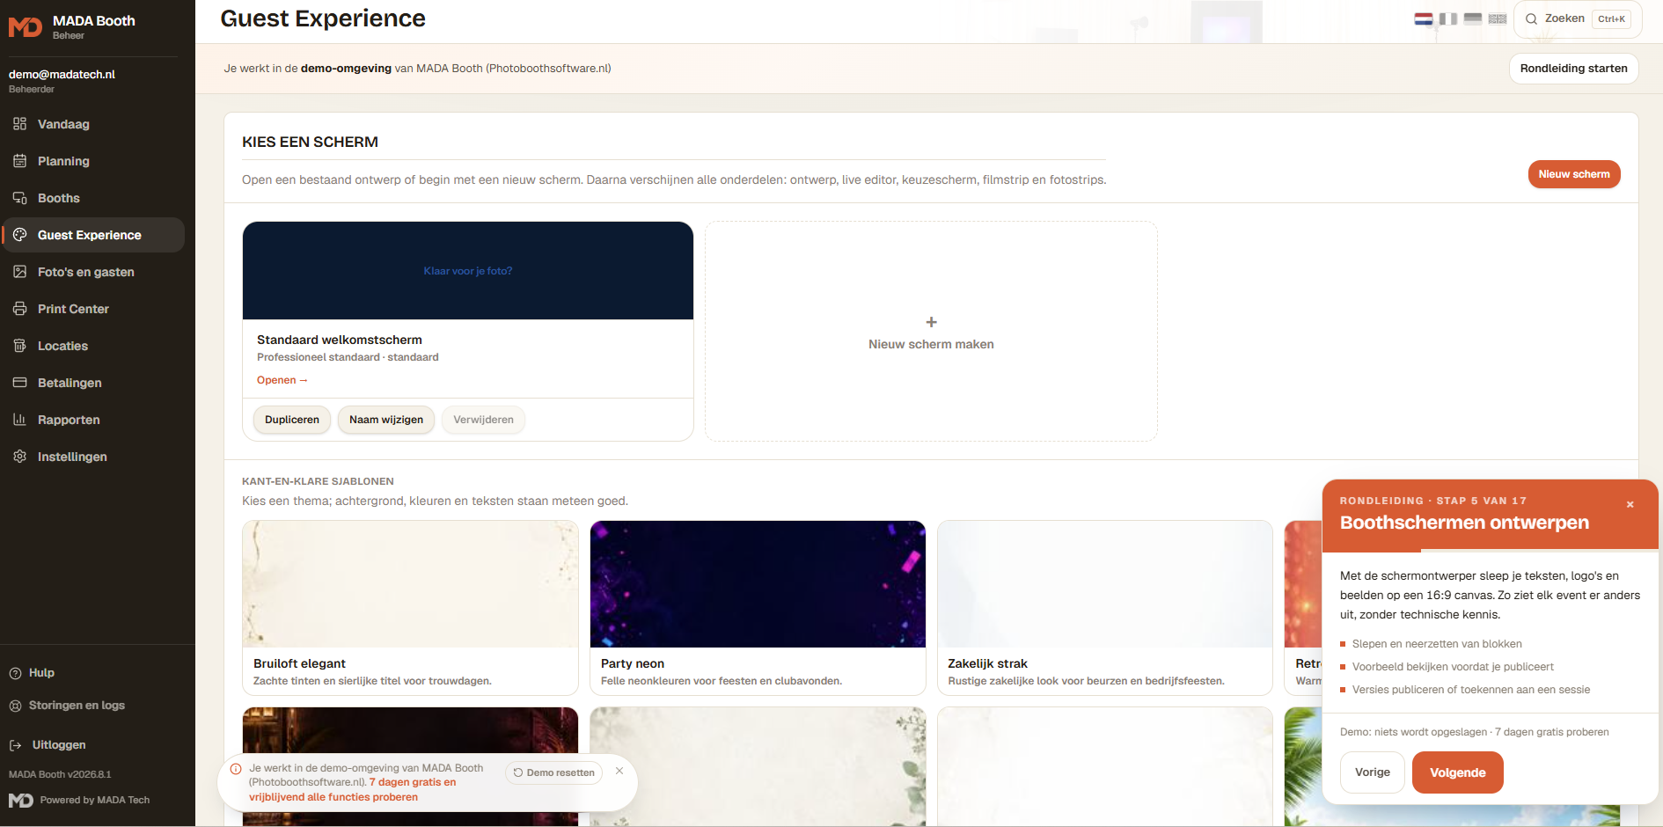This screenshot has height=827, width=1663.
Task: Switch language with the Dutch flag
Action: click(1424, 18)
